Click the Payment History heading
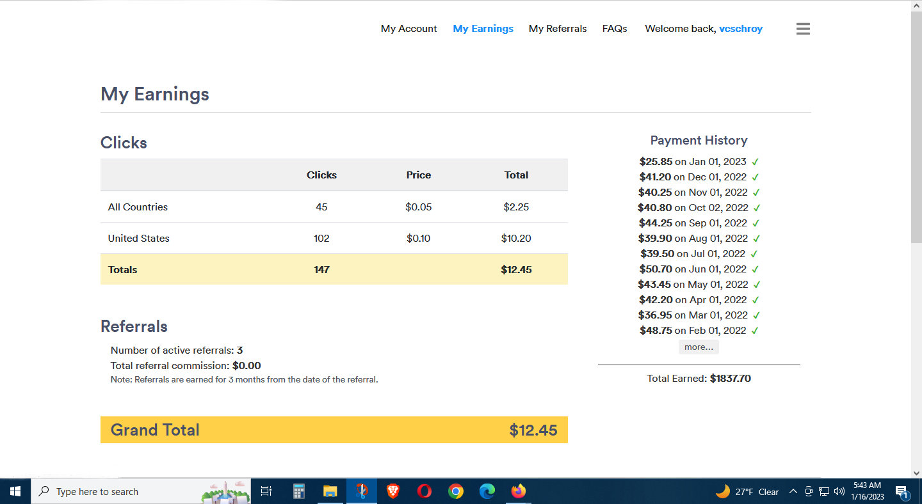The width and height of the screenshot is (922, 504). click(x=699, y=141)
